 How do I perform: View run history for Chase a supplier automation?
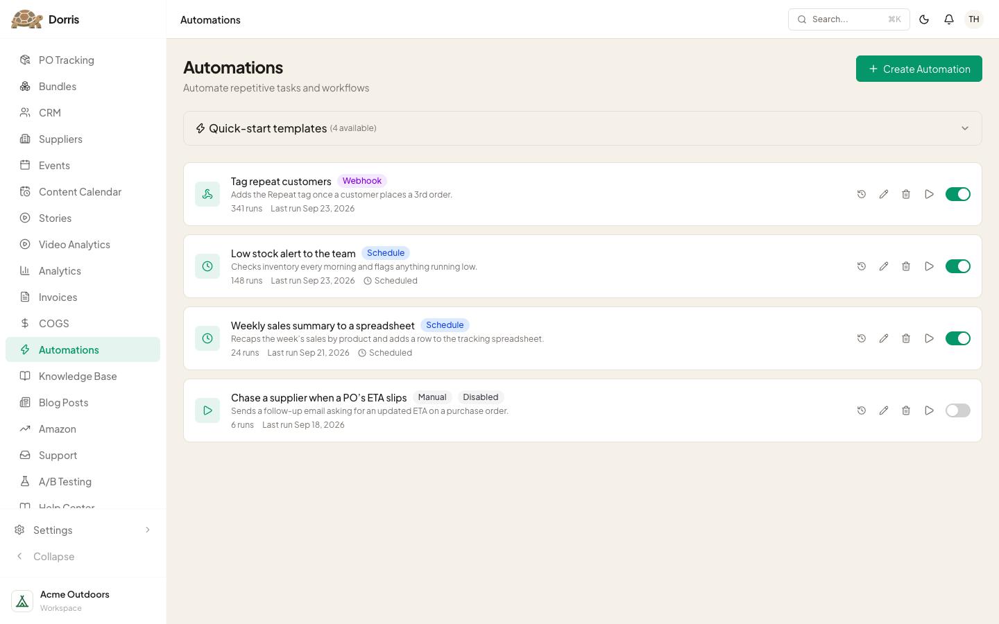coord(862,410)
